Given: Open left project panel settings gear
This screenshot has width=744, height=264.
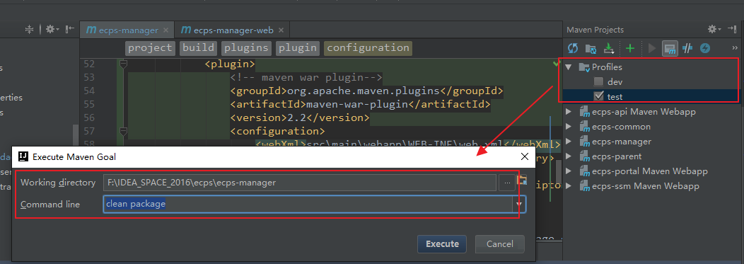Looking at the screenshot, I should [52, 30].
